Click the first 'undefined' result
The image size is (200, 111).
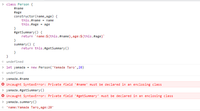(x=15, y=62)
